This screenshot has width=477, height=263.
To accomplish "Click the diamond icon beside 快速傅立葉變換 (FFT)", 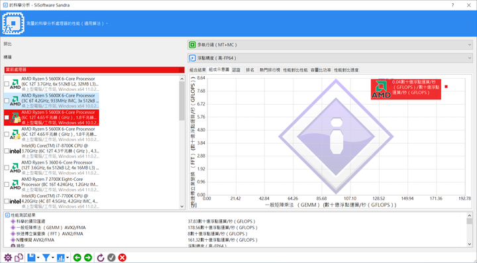I will point(13,234).
